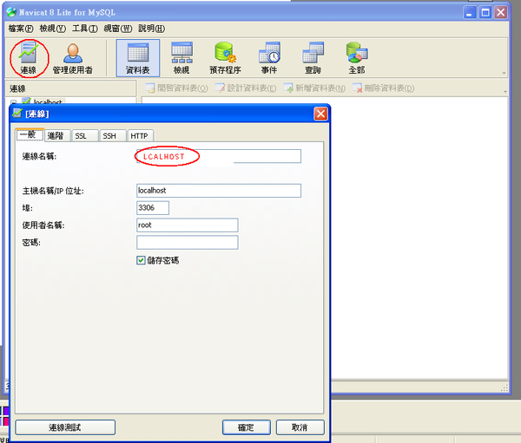Click the user name field root
This screenshot has width=521, height=443.
[187, 225]
